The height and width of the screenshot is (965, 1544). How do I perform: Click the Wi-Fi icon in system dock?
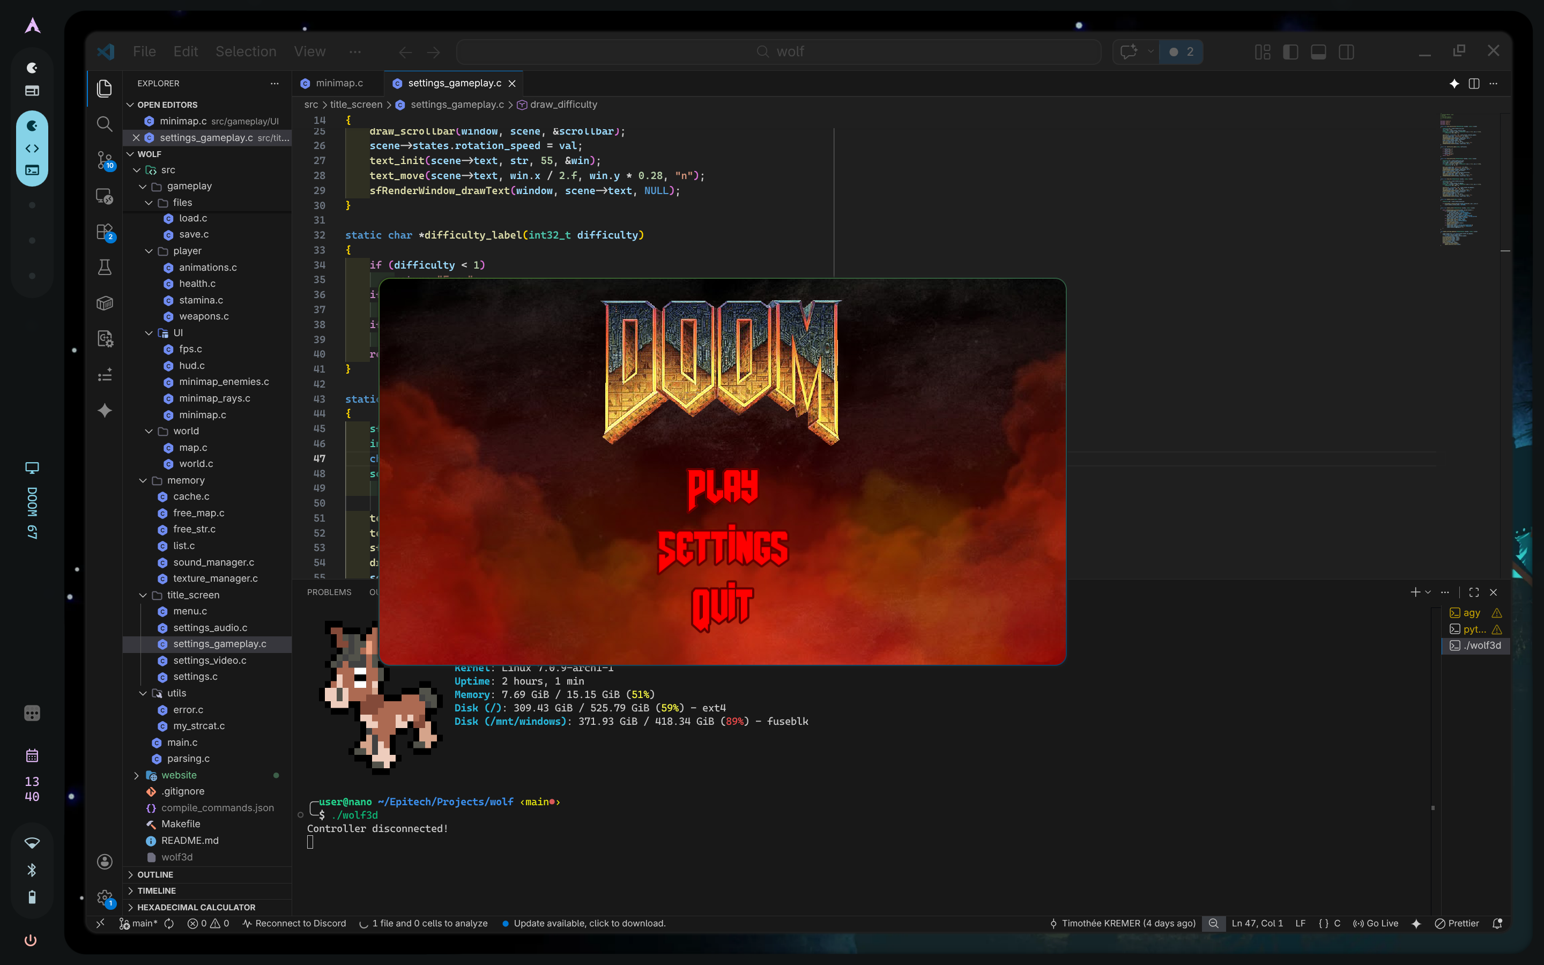pyautogui.click(x=31, y=843)
